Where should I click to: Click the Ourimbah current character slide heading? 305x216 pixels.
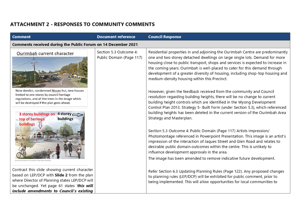point(45,54)
